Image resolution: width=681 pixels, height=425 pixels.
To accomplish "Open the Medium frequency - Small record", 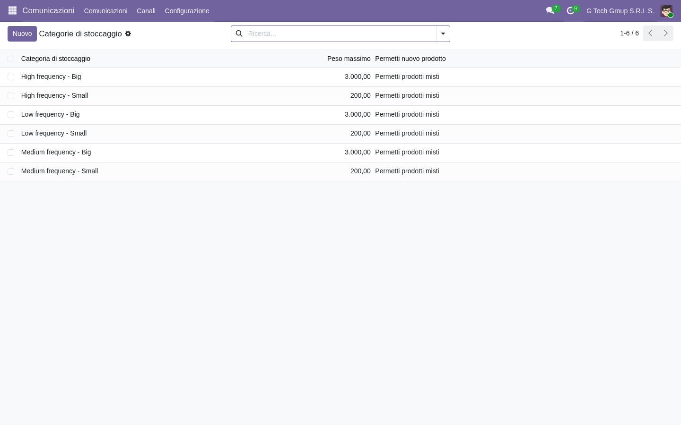I will point(60,171).
